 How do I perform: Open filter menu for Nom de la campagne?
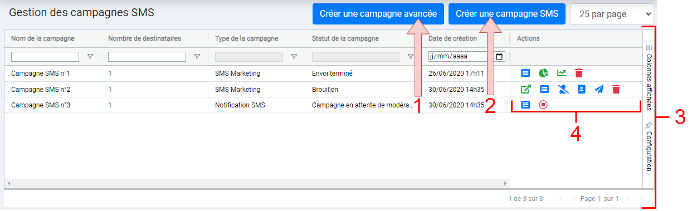(90, 57)
